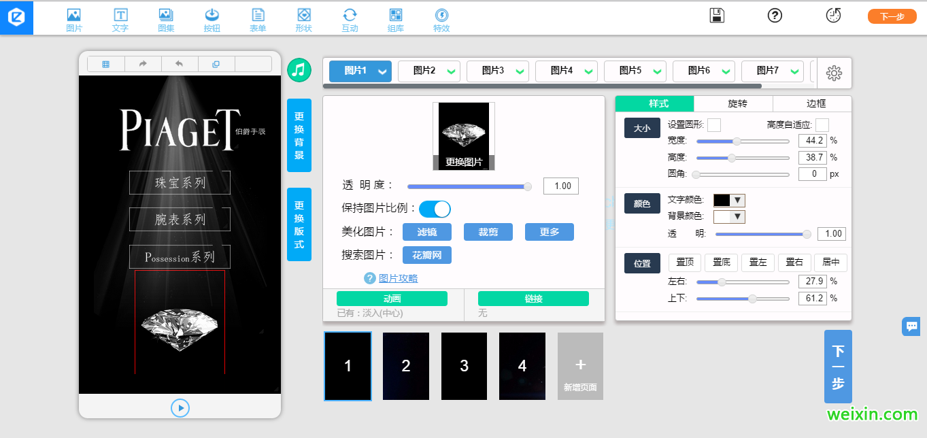Image resolution: width=927 pixels, height=438 pixels.
Task: Click the copy icon in phone toolbar
Action: click(x=216, y=64)
